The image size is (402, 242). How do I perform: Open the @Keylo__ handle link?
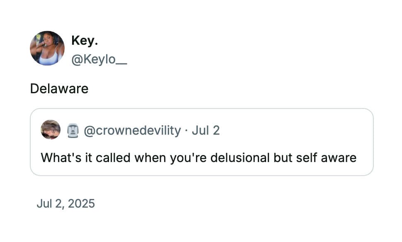99,60
